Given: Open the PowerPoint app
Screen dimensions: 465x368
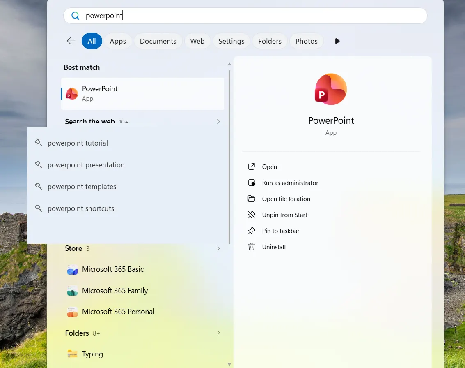Looking at the screenshot, I should coord(269,167).
